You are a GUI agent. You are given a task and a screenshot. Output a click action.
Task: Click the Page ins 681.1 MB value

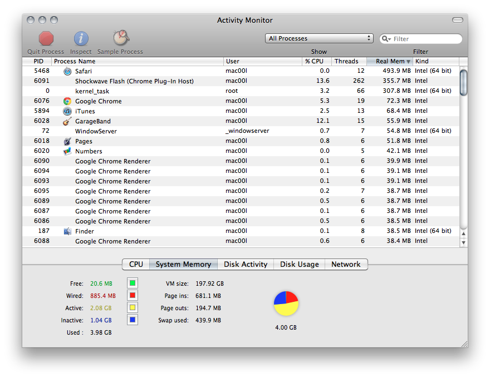click(x=208, y=296)
